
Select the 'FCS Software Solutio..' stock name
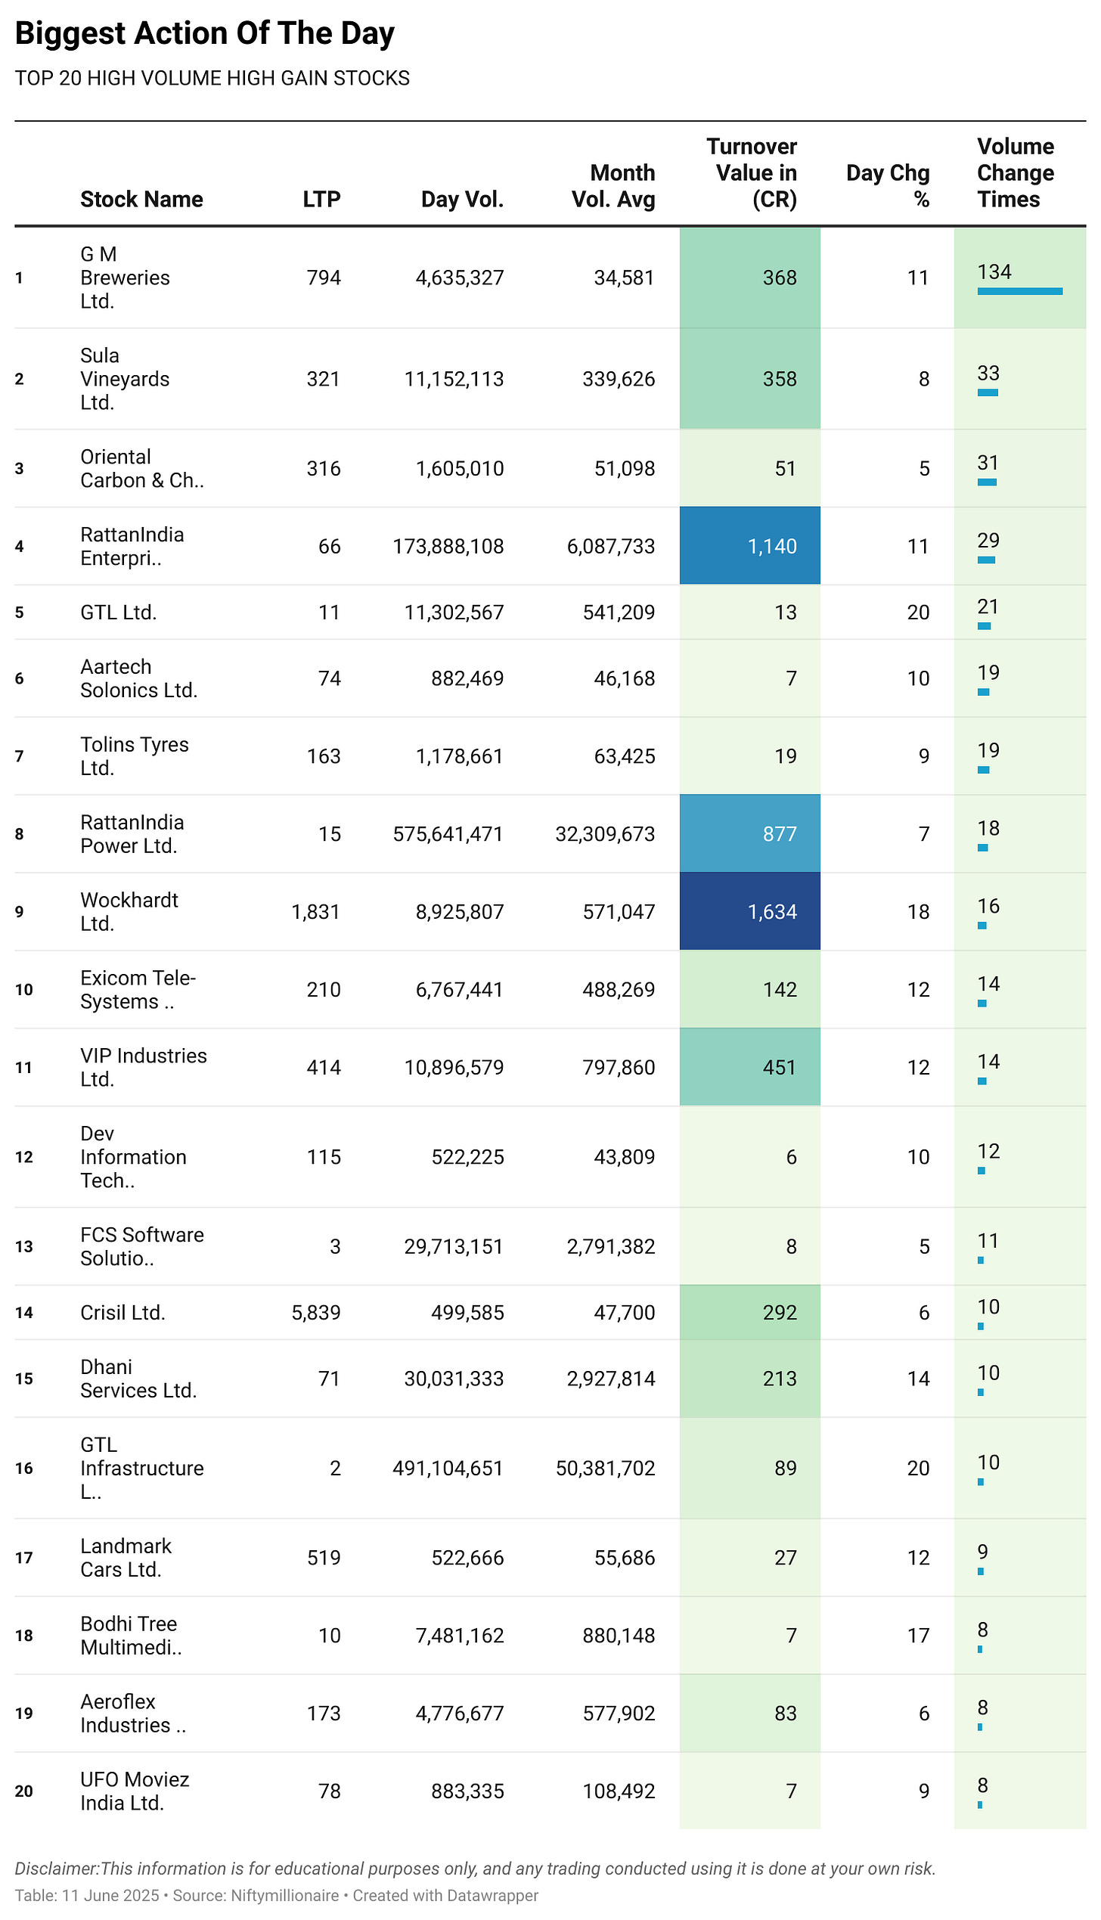click(142, 1246)
